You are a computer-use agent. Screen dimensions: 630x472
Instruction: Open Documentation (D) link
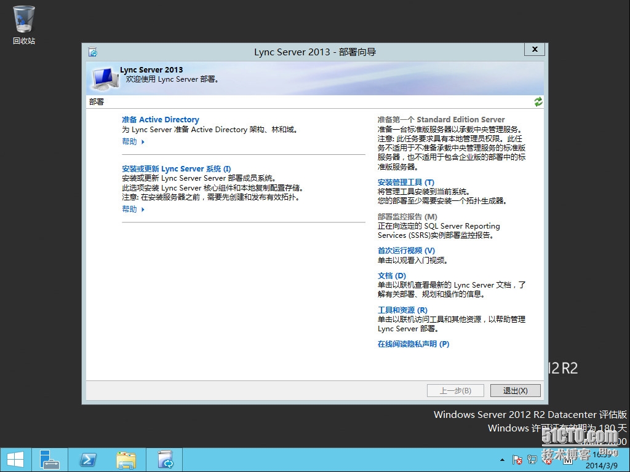392,276
